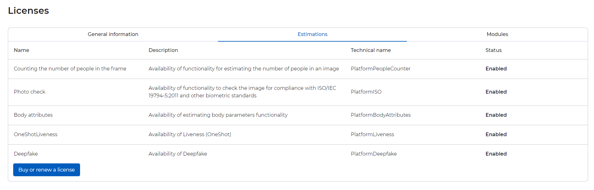Click the Description column header
594x190 pixels.
tap(163, 50)
